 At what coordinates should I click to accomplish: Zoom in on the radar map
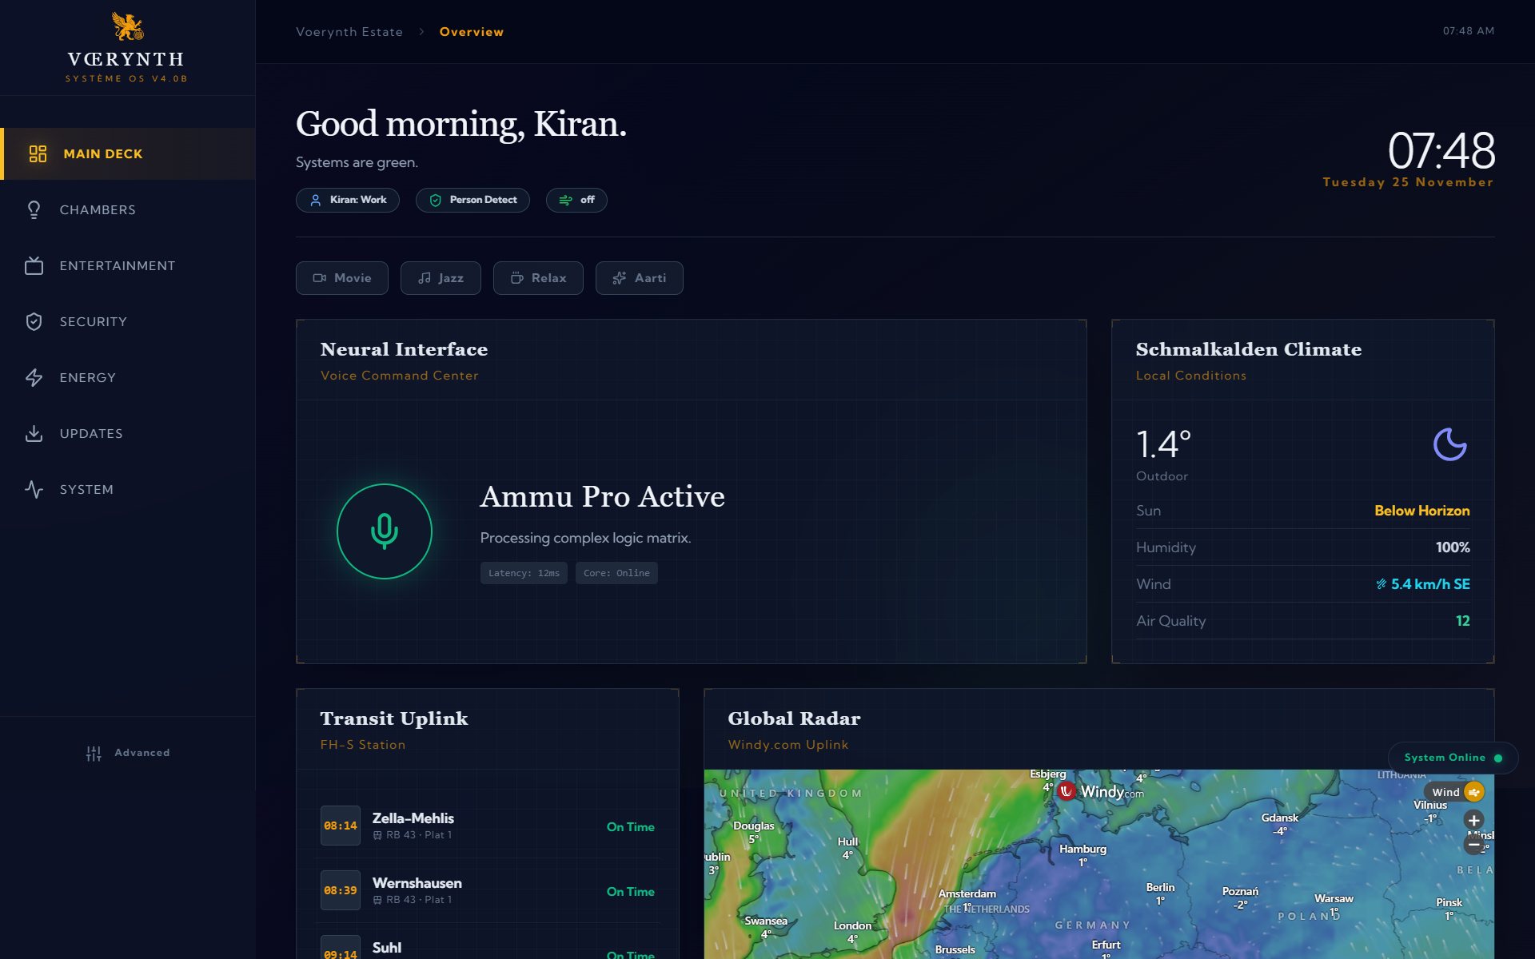(x=1473, y=820)
